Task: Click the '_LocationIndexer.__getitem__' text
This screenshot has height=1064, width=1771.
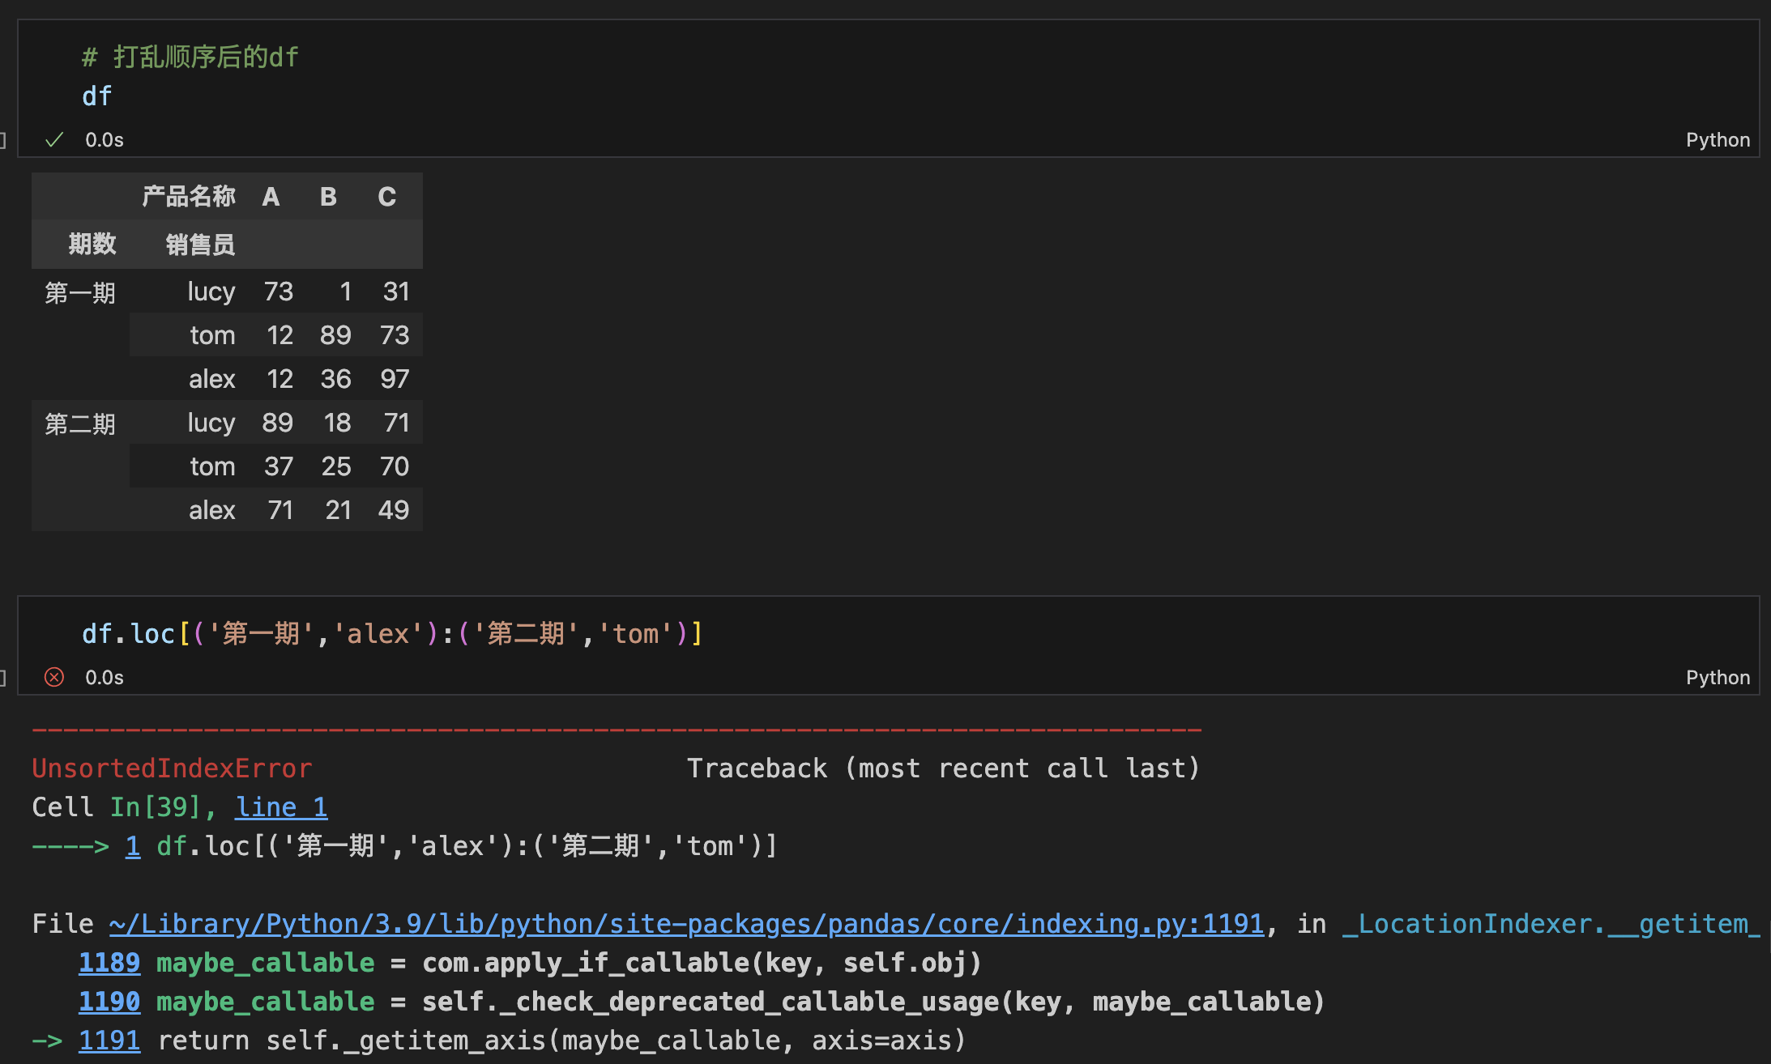Action: point(1551,923)
